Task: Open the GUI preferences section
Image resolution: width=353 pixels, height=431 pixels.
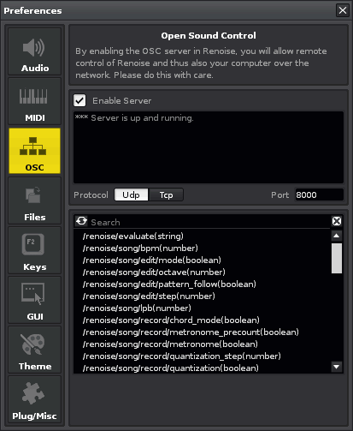Action: click(34, 300)
